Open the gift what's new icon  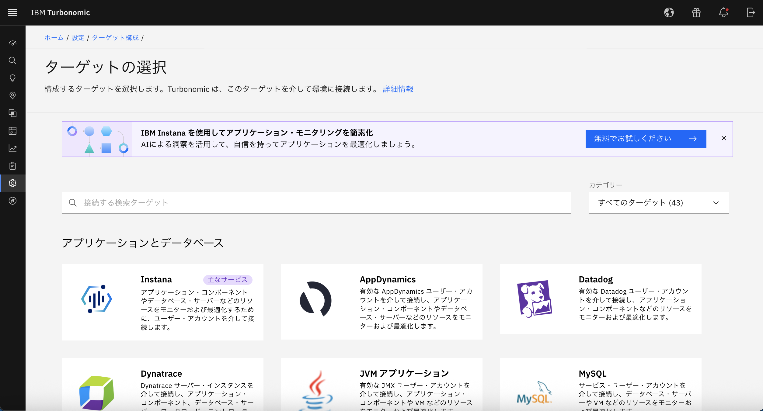point(696,12)
